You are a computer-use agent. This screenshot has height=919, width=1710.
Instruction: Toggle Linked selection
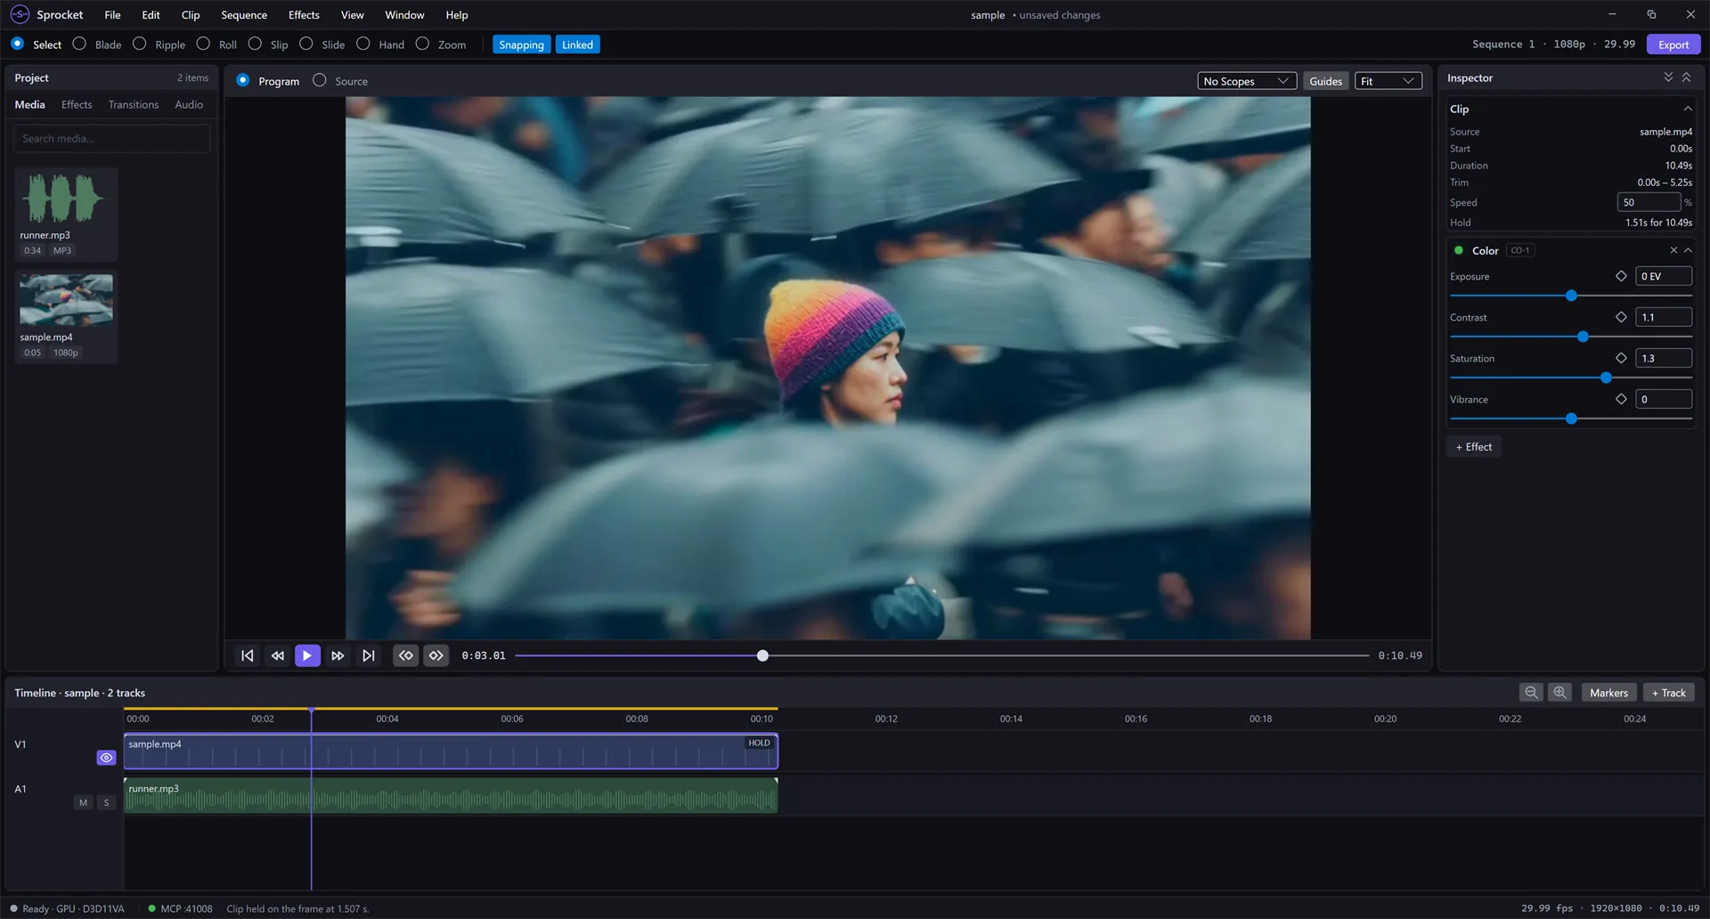(x=577, y=45)
